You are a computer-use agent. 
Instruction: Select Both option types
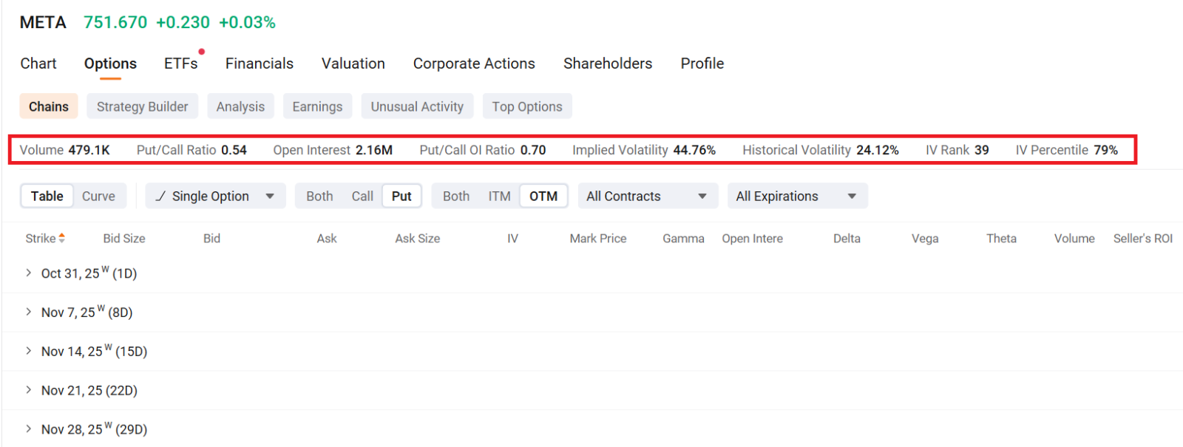(319, 196)
